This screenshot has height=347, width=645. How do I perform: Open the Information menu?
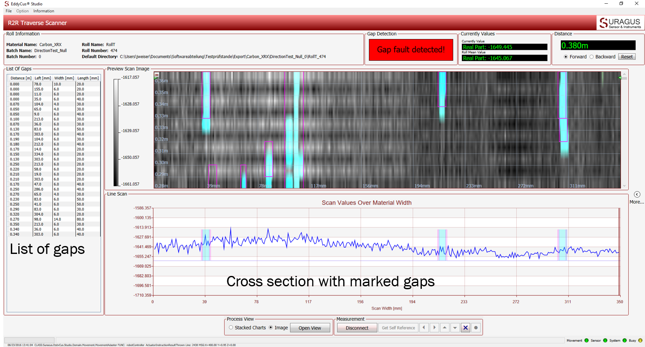44,11
